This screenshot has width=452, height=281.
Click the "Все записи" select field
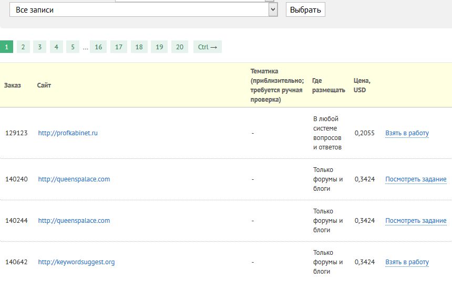coord(143,9)
